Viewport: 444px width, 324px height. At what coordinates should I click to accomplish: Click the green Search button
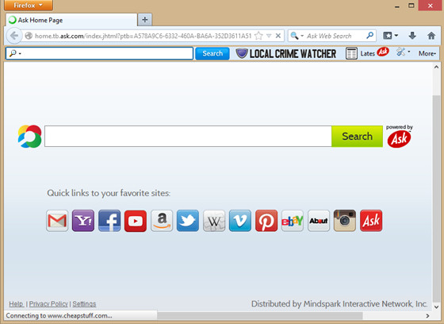coord(357,137)
